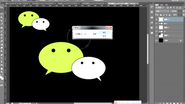Select the Eyedropper tool
Viewport: 185px width, 104px height.
[x=2, y=24]
